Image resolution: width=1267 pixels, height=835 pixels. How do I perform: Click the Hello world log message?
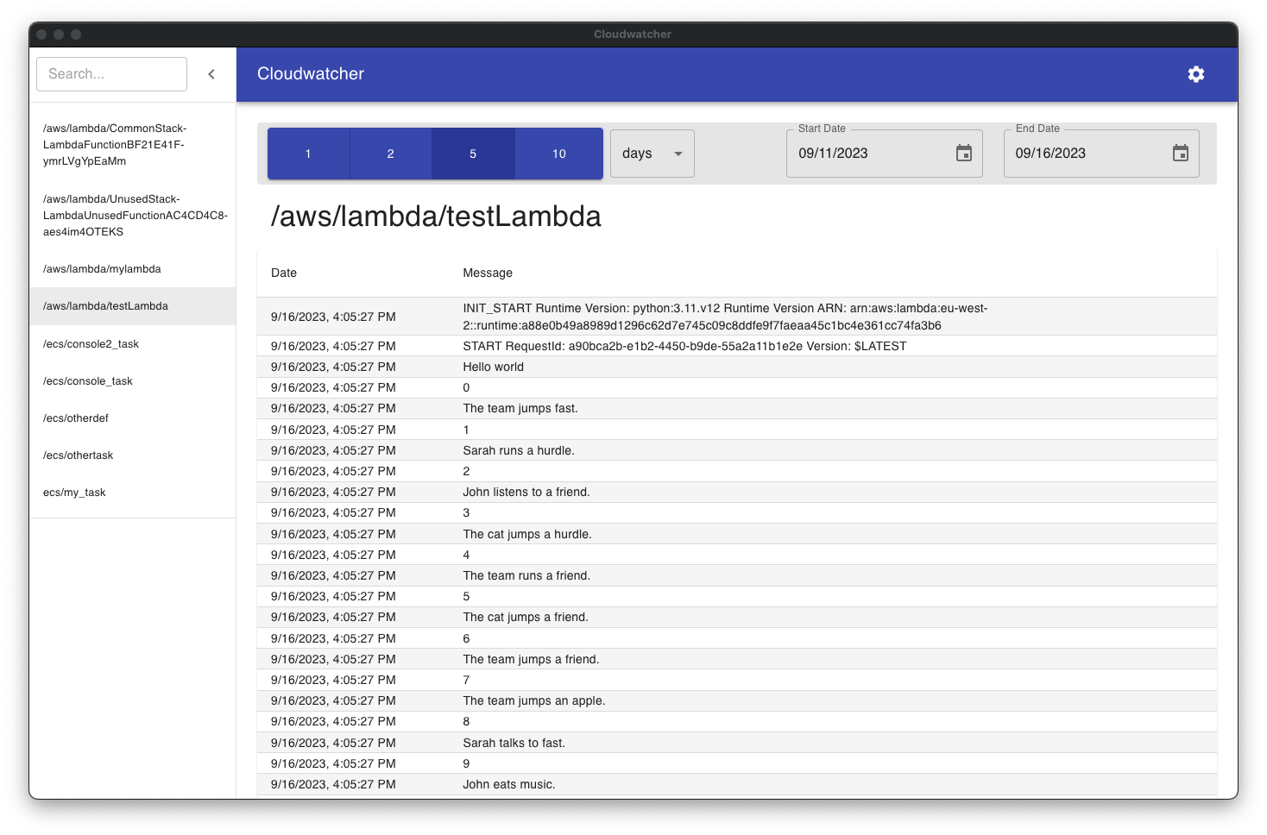[493, 367]
